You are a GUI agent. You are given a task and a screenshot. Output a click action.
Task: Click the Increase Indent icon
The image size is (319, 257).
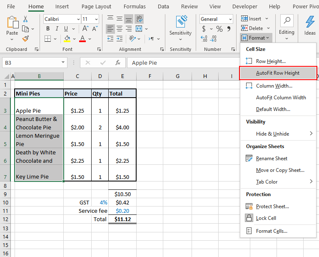coord(120,38)
